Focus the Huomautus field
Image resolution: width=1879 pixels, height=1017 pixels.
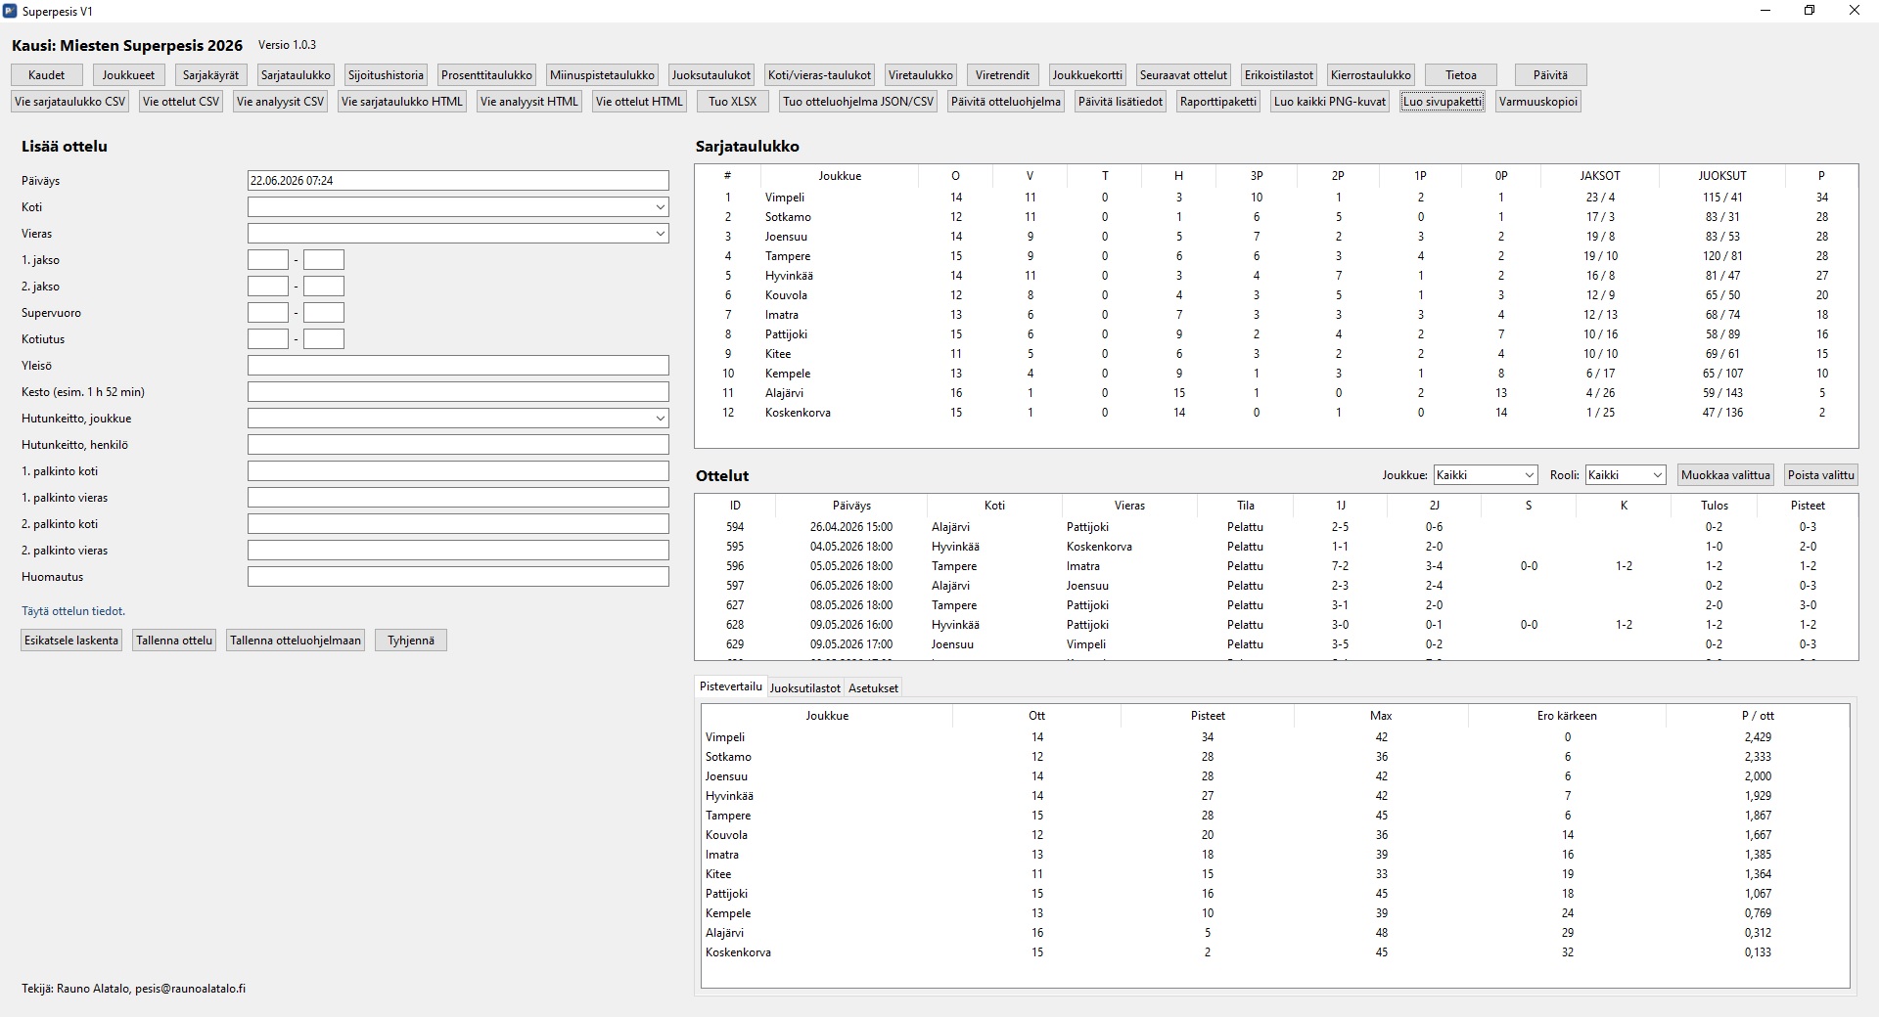tap(458, 577)
